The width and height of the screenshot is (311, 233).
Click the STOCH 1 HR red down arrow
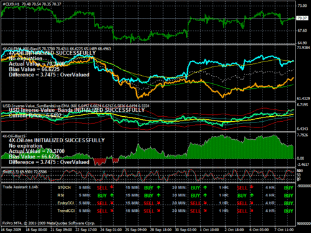(x=252, y=187)
